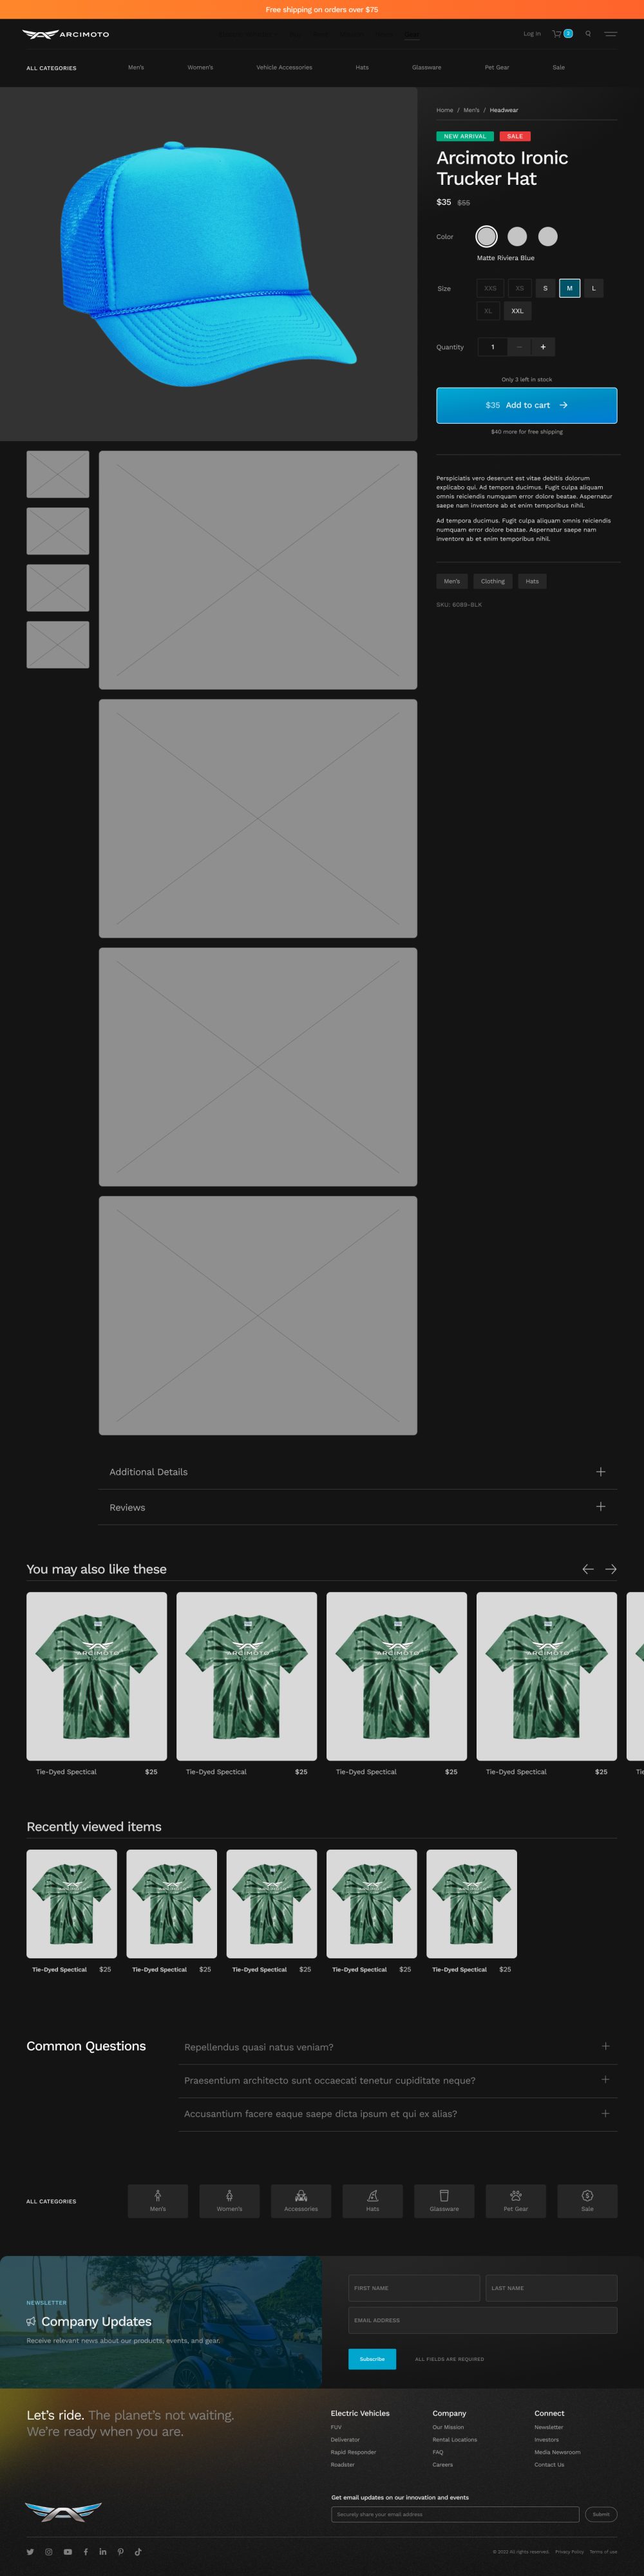This screenshot has height=2576, width=644.
Task: Click the Instagram icon in footer
Action: tap(48, 2551)
